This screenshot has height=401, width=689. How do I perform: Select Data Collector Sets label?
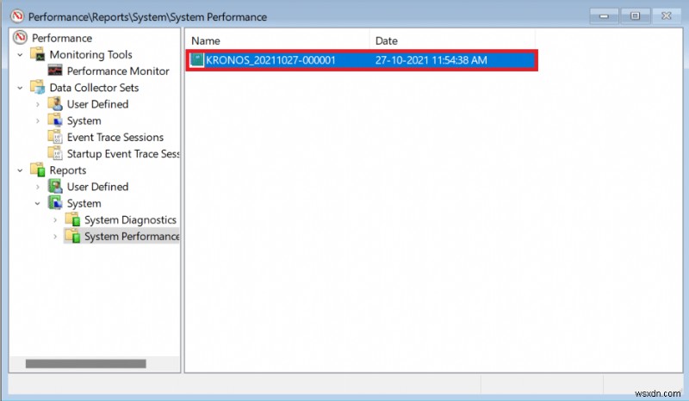pyautogui.click(x=94, y=88)
